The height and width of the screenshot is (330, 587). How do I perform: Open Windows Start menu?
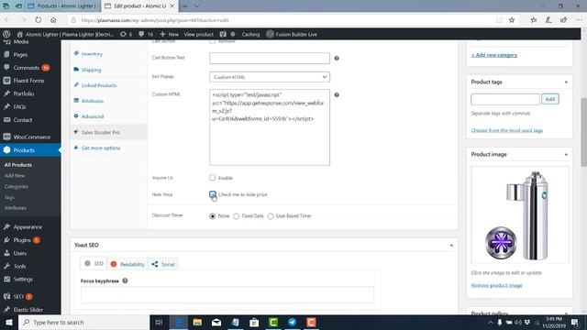point(8,322)
